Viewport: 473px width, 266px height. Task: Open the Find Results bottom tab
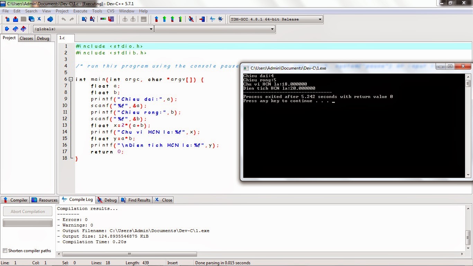136,200
